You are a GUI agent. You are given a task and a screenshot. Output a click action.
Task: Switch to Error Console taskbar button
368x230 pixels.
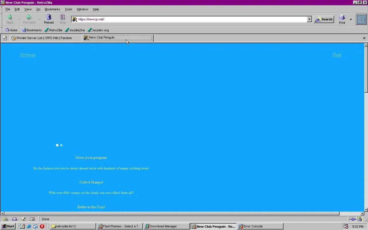click(x=260, y=226)
